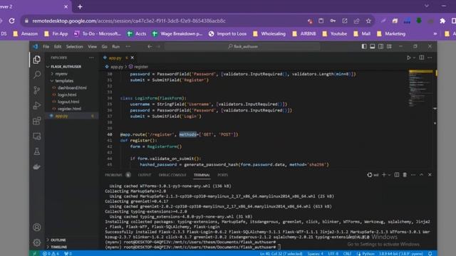The width and height of the screenshot is (456, 256).
Task: Open the Selection menu
Action: point(74,46)
